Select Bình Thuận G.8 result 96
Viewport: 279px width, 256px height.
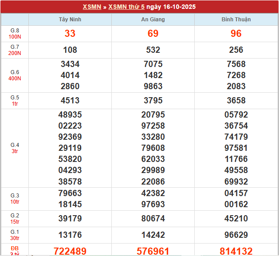click(x=236, y=34)
